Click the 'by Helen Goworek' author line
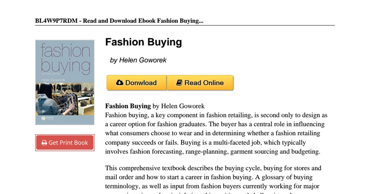The image size is (370, 194). (138, 60)
